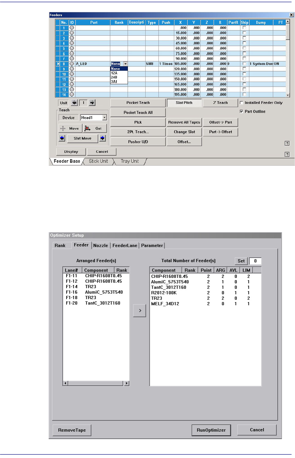Click the blue right arrow beside Slot Move
This screenshot has width=295, height=458.
(x=103, y=138)
